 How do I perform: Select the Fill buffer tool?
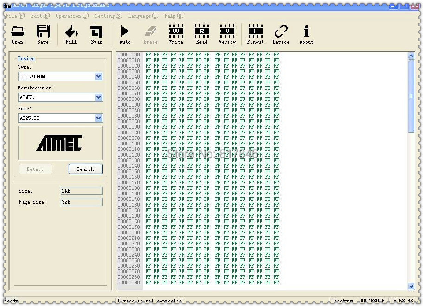(x=71, y=34)
